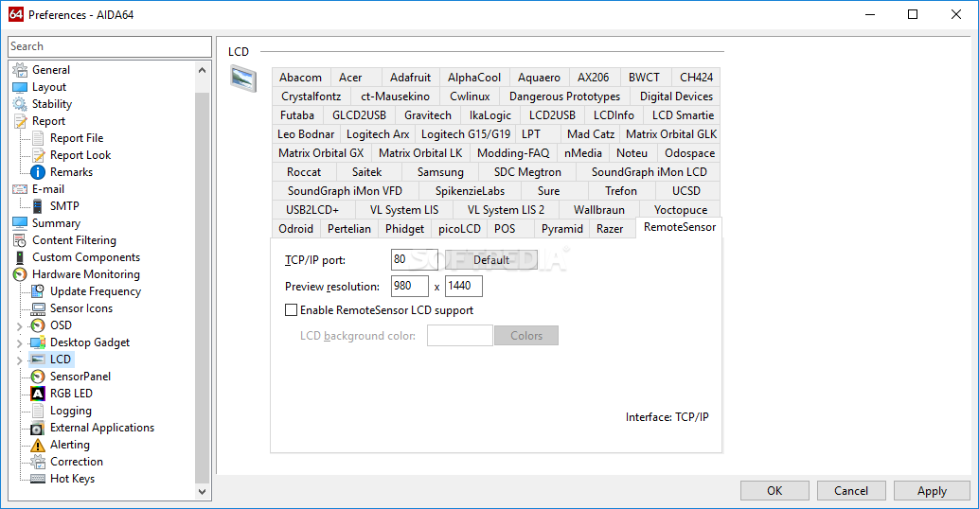This screenshot has height=509, width=979.
Task: Click the Hot Keys keyboard icon
Action: tap(38, 479)
